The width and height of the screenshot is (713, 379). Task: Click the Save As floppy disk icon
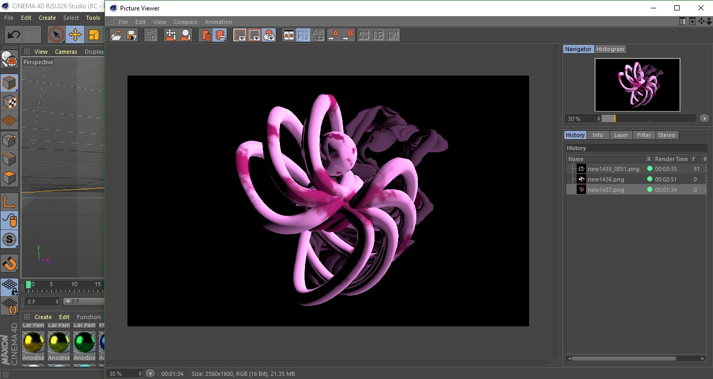click(x=132, y=35)
